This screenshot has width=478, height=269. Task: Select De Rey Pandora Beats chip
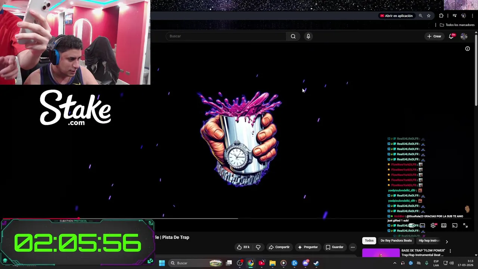click(396, 241)
